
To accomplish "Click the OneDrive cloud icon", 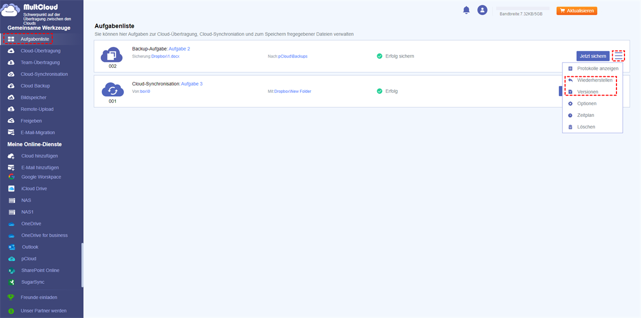I will coord(11,224).
